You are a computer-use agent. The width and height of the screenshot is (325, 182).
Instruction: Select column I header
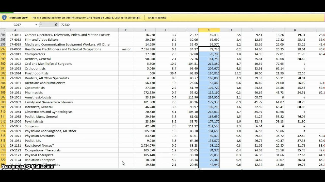(x=252, y=30)
